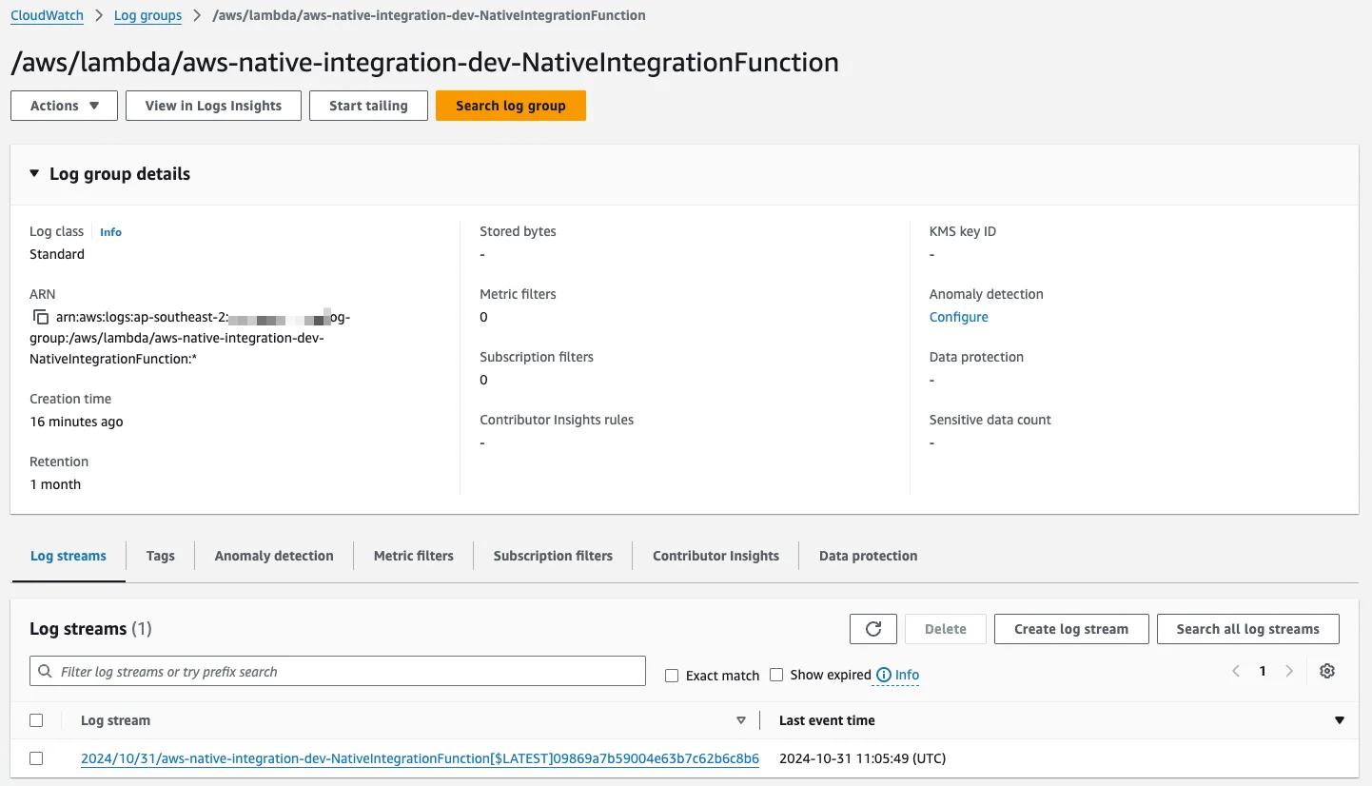1372x786 pixels.
Task: Click the Contributor Insights rules label
Action: click(x=557, y=420)
